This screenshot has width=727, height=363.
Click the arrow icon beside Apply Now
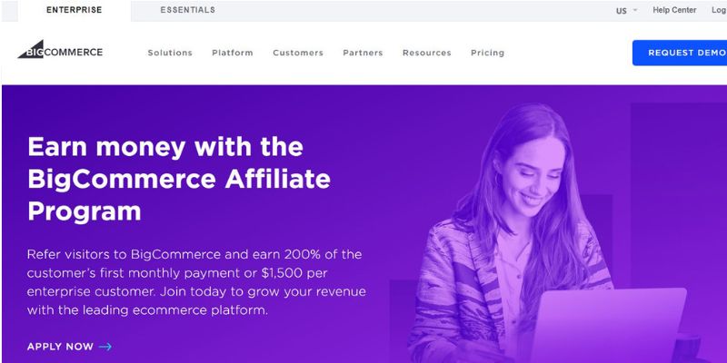(x=105, y=347)
